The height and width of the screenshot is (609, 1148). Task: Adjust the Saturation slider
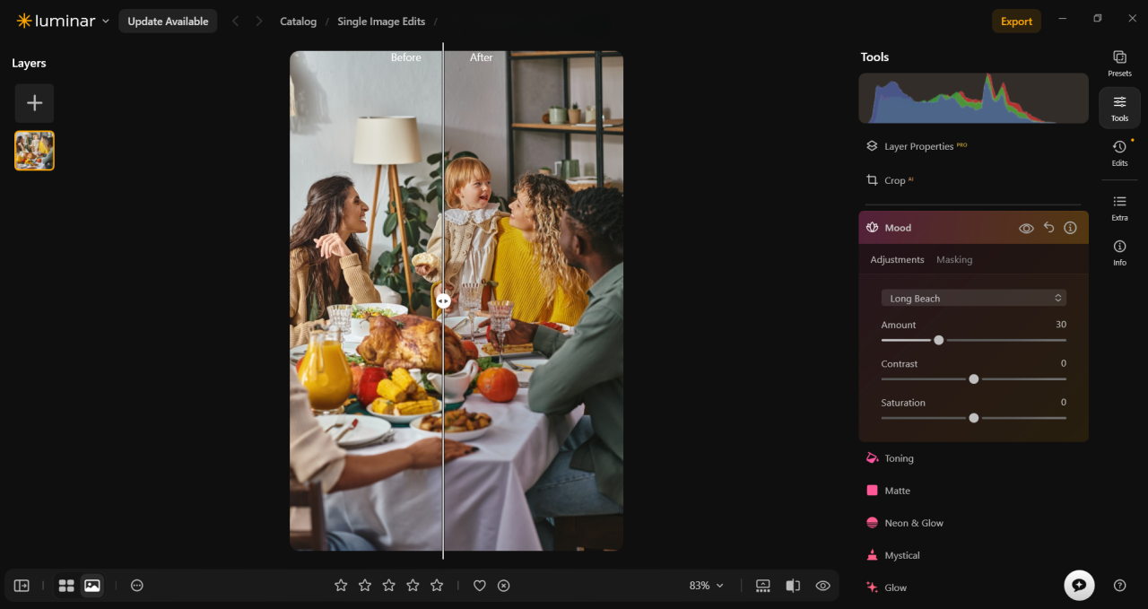[x=973, y=417]
